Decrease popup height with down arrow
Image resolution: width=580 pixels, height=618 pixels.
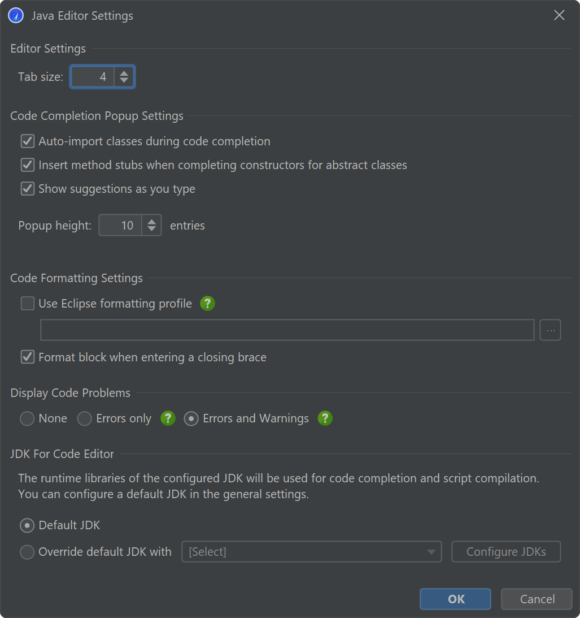pos(151,230)
